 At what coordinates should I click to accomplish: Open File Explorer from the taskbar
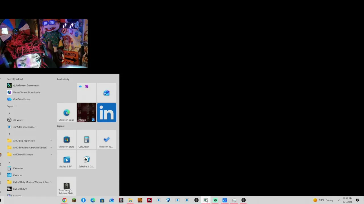130,200
